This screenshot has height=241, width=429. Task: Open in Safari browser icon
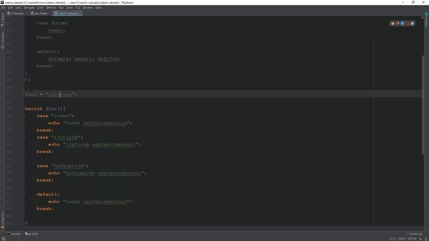402,23
